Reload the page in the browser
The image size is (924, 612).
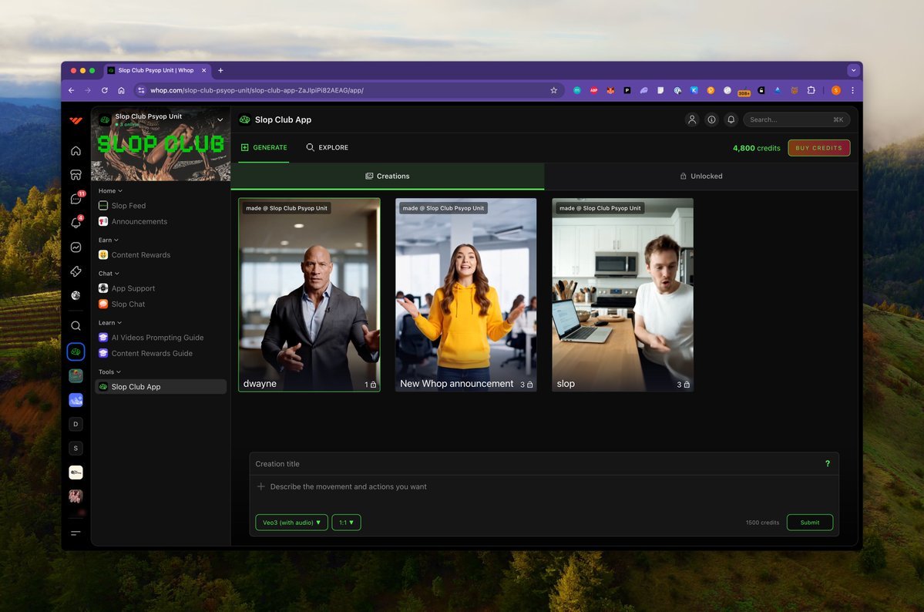pyautogui.click(x=104, y=90)
